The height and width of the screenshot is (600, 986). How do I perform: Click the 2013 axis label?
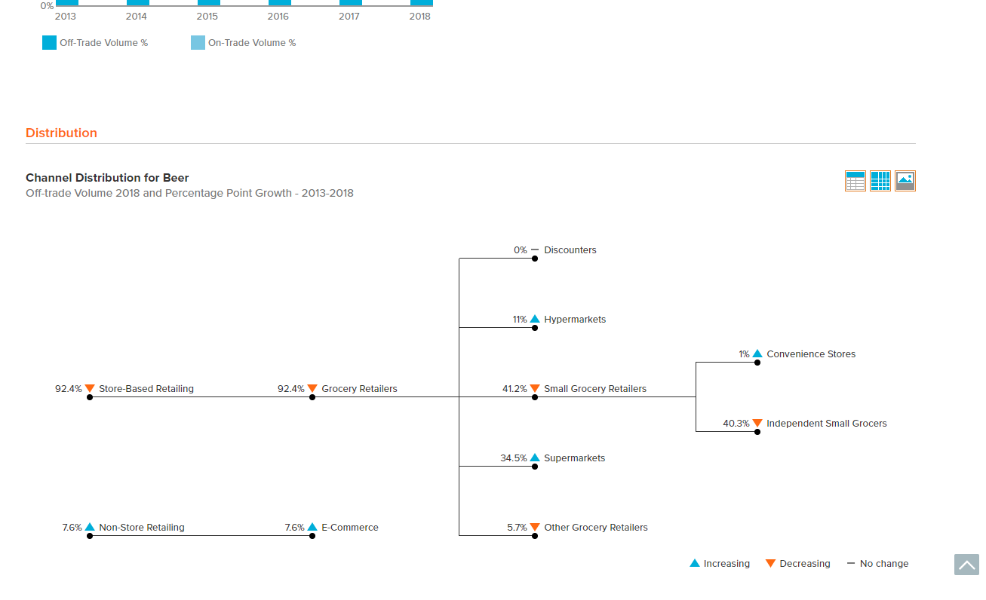[66, 17]
